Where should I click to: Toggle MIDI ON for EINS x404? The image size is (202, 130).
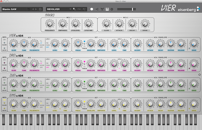tap(4, 100)
